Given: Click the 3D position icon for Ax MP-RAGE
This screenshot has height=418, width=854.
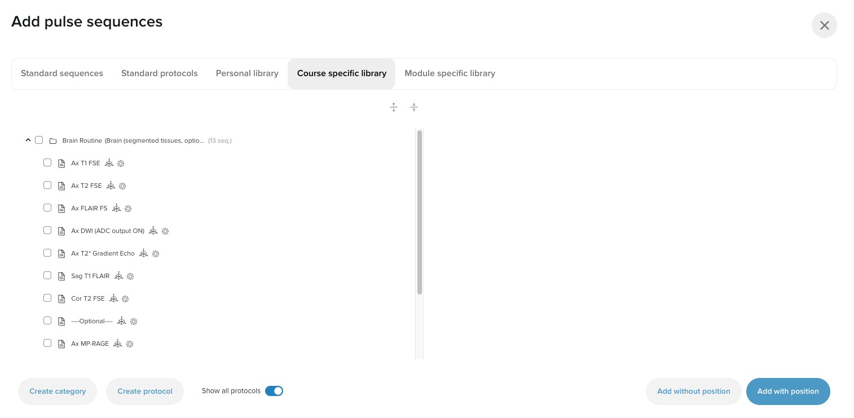Looking at the screenshot, I should (118, 344).
